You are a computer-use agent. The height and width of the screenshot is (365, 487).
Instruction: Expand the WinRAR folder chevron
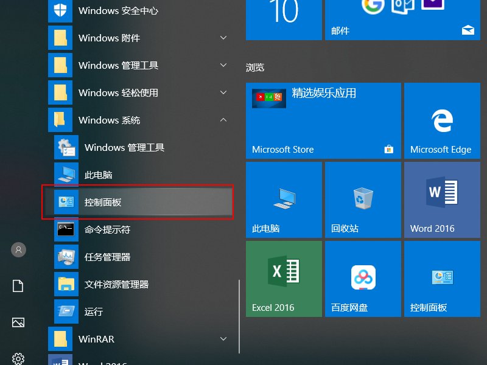(223, 339)
